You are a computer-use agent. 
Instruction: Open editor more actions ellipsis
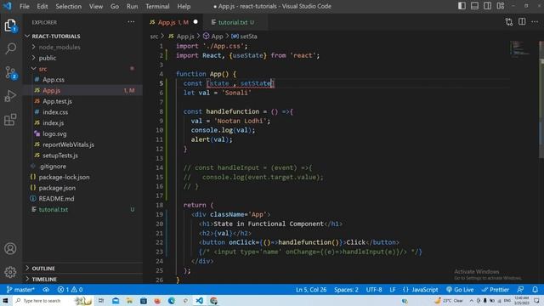[535, 22]
